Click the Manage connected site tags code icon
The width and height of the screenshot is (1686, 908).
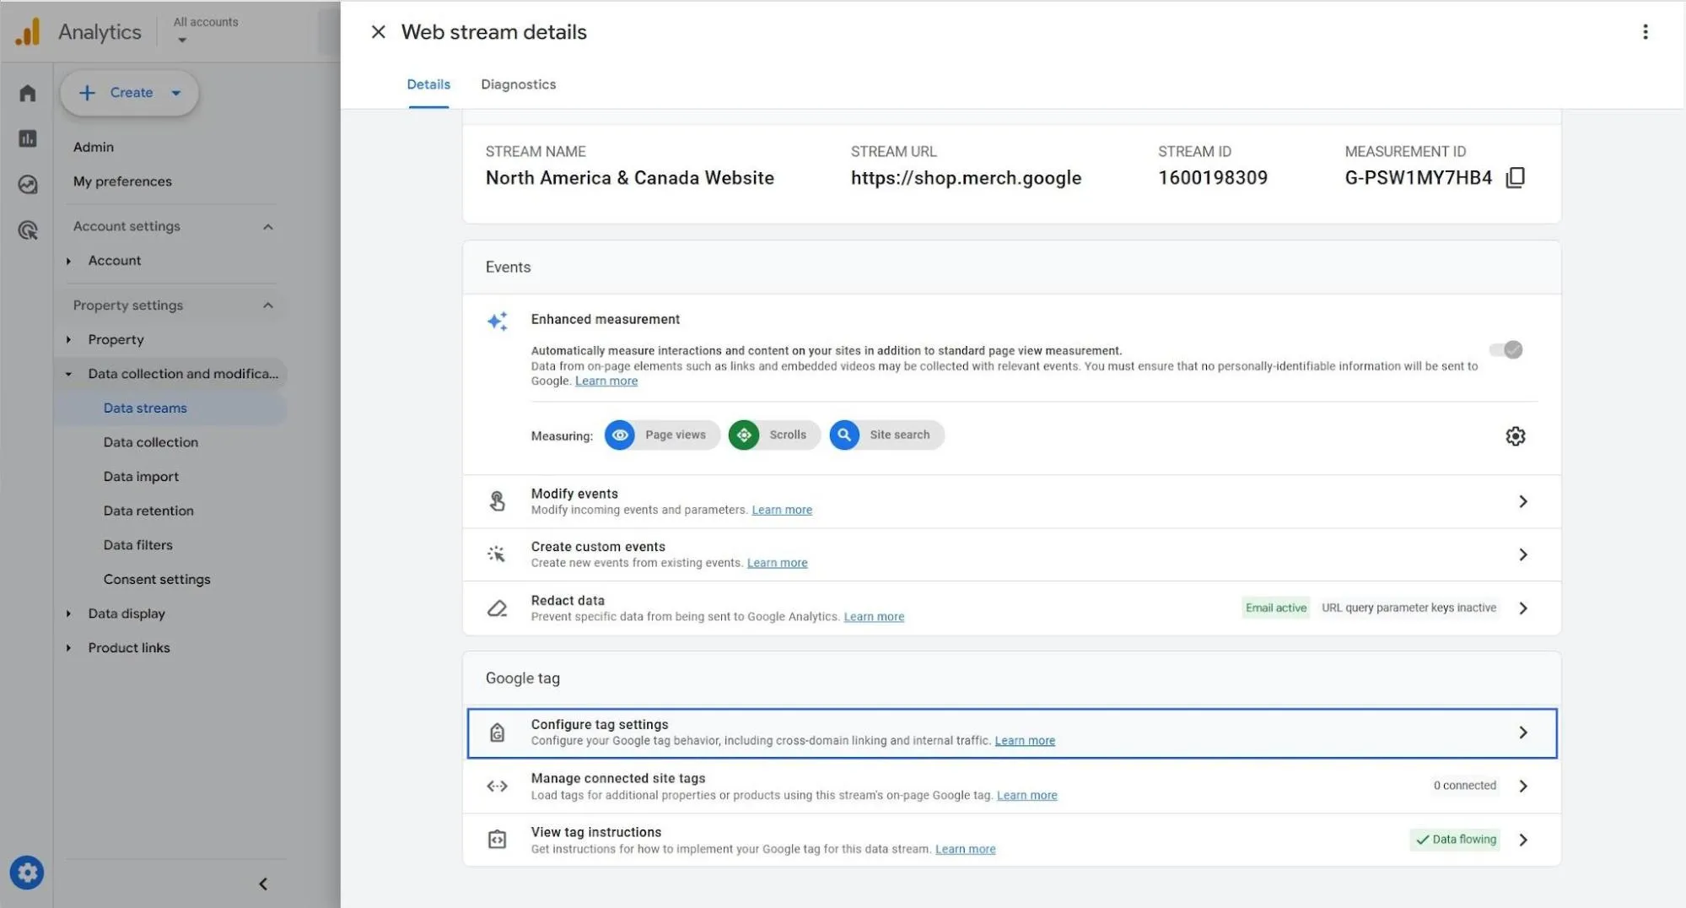pos(497,786)
